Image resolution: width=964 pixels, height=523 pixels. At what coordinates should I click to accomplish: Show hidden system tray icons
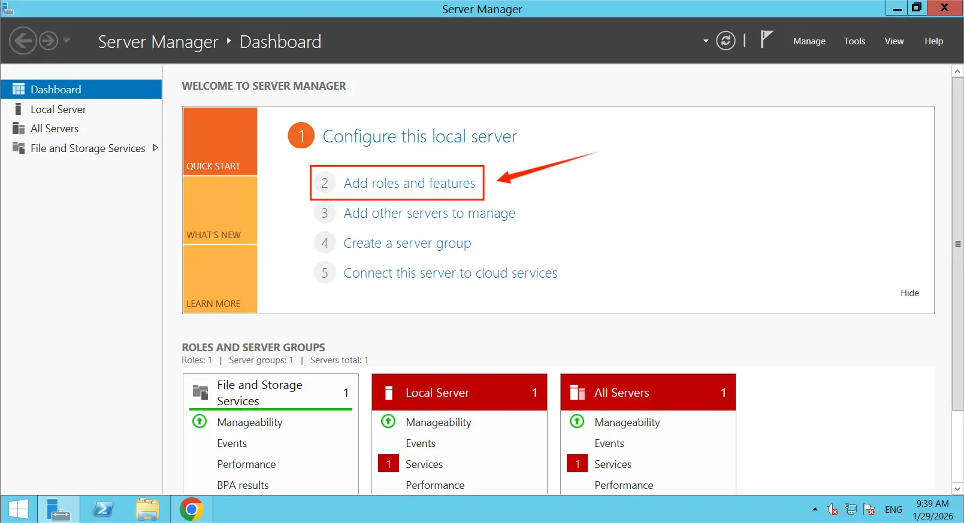point(815,509)
